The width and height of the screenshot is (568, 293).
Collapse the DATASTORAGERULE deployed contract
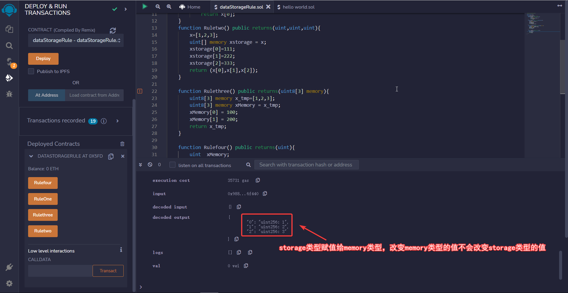pyautogui.click(x=31, y=156)
